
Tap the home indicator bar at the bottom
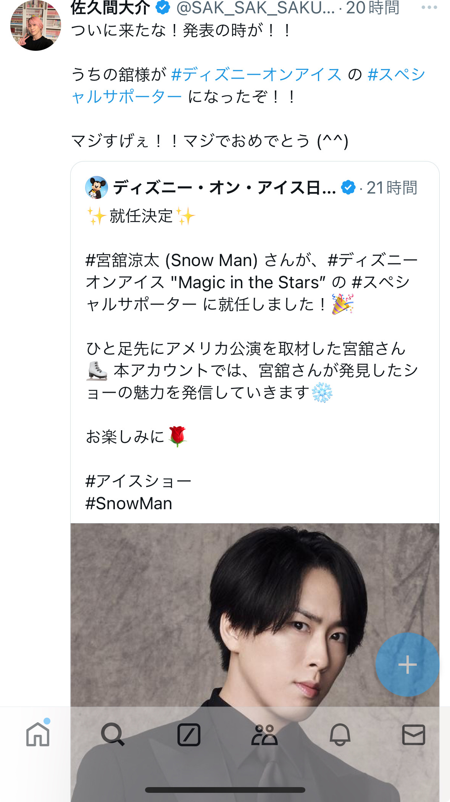(225, 790)
